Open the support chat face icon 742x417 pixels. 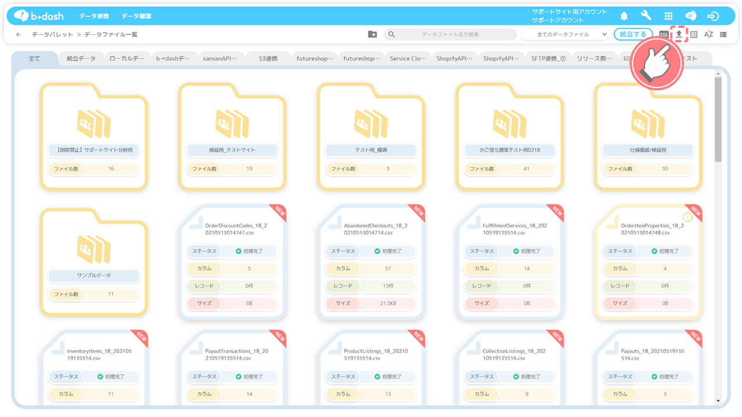690,16
